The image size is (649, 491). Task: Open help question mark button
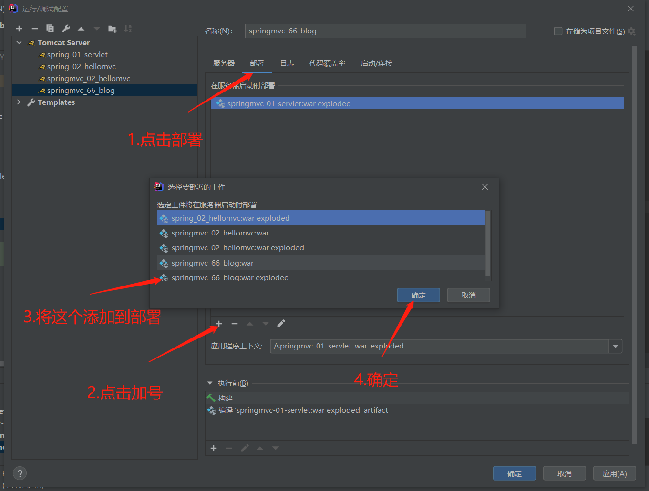(x=20, y=473)
